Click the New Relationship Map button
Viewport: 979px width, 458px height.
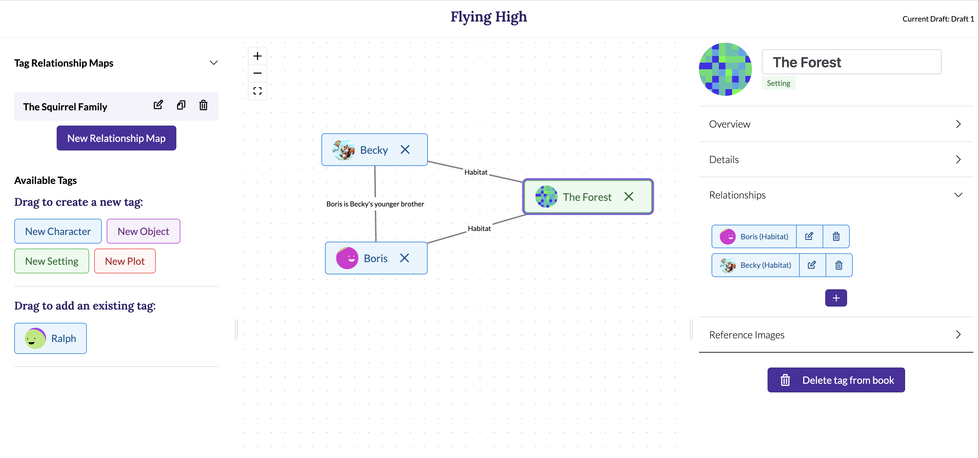pos(116,138)
